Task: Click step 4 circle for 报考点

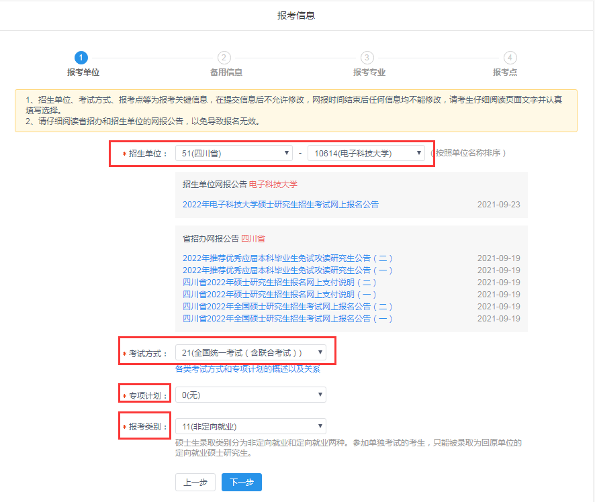Action: coord(510,58)
